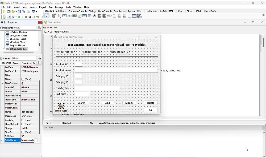The image size is (266, 158).
Task: Collapse the dbfProducts tree node
Action: 5,49
